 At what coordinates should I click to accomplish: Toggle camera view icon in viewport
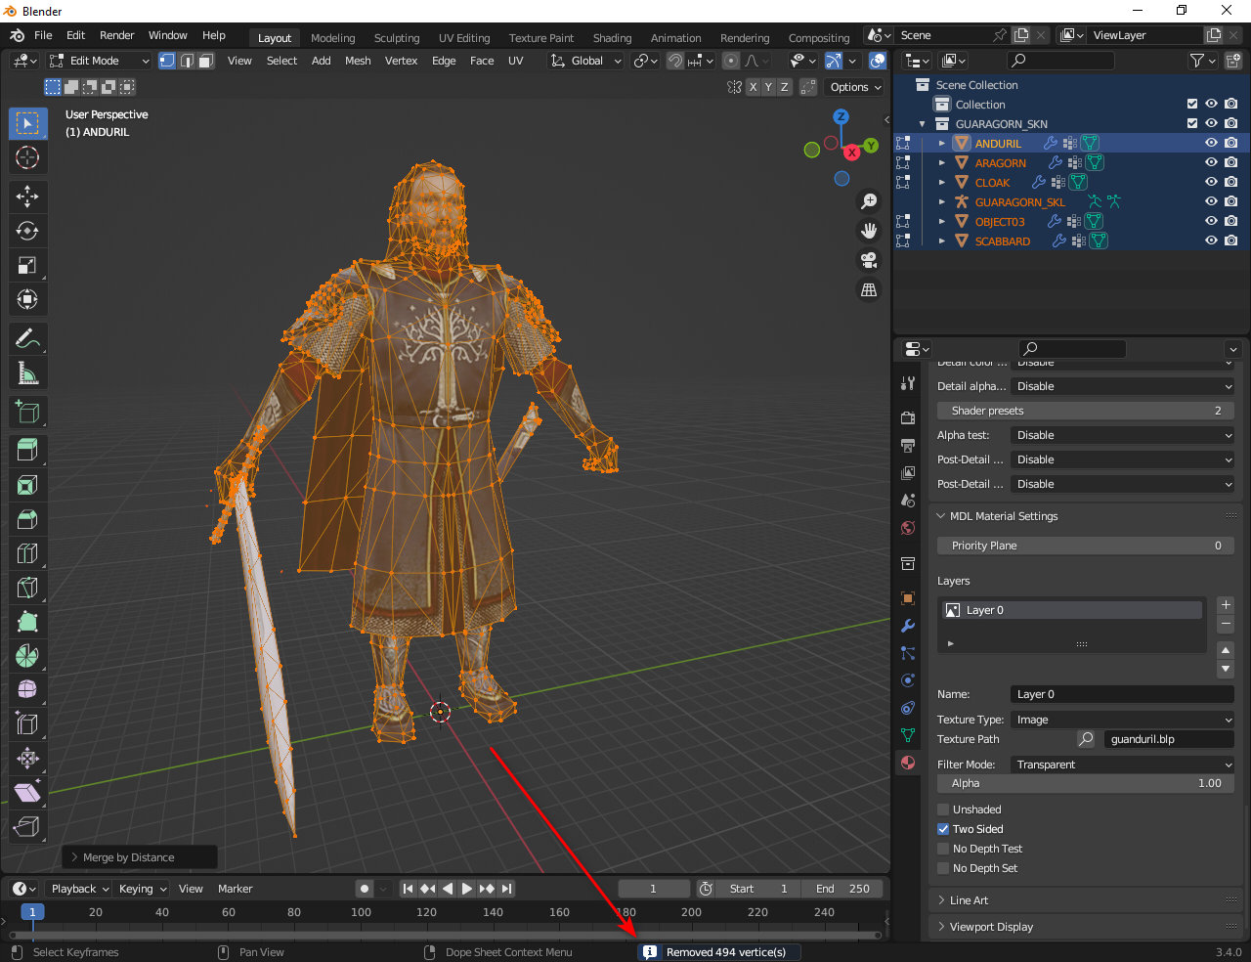[x=868, y=260]
